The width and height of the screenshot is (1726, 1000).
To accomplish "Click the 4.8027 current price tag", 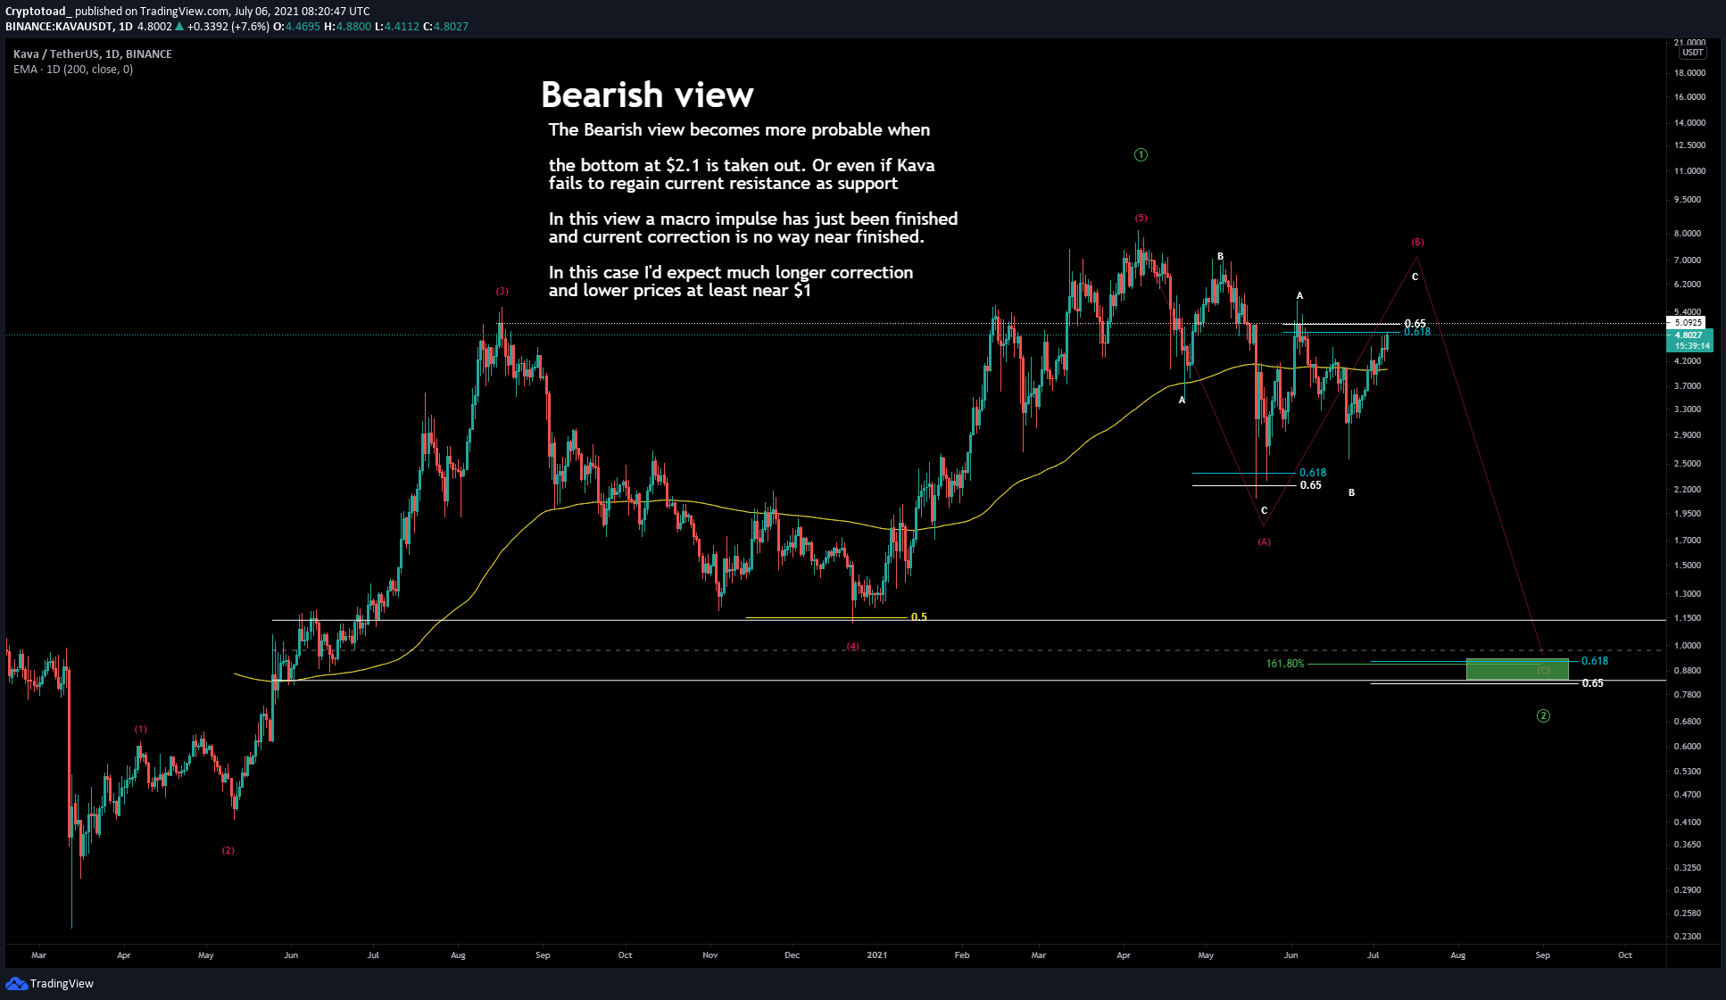I will click(1689, 335).
